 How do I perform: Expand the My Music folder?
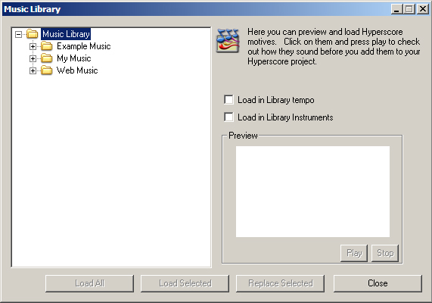[x=33, y=58]
